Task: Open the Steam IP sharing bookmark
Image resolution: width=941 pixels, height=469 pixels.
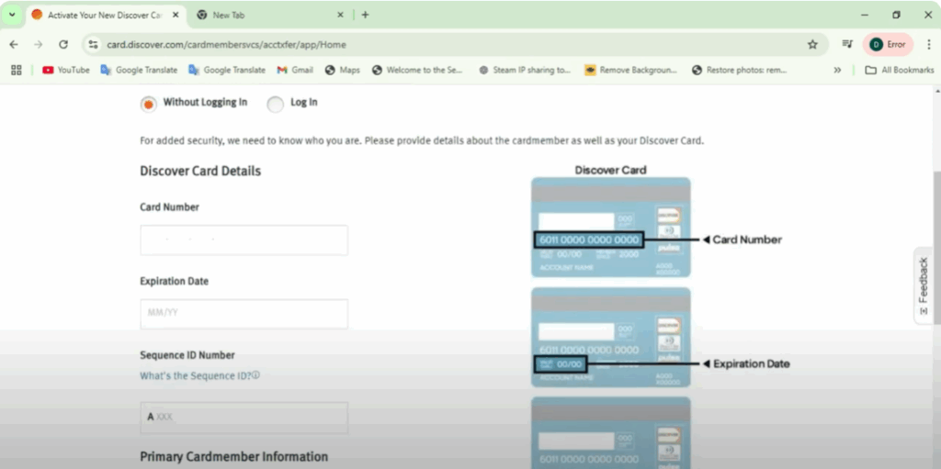Action: (x=525, y=70)
